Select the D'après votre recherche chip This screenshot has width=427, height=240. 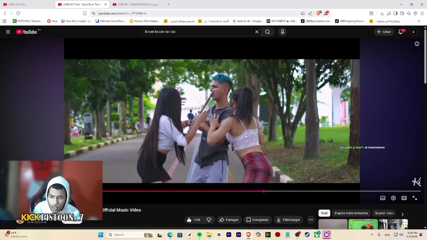click(x=351, y=213)
